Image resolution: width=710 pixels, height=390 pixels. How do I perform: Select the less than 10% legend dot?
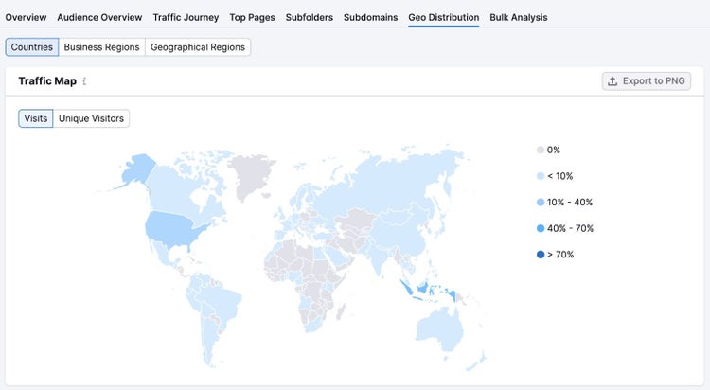coord(541,176)
